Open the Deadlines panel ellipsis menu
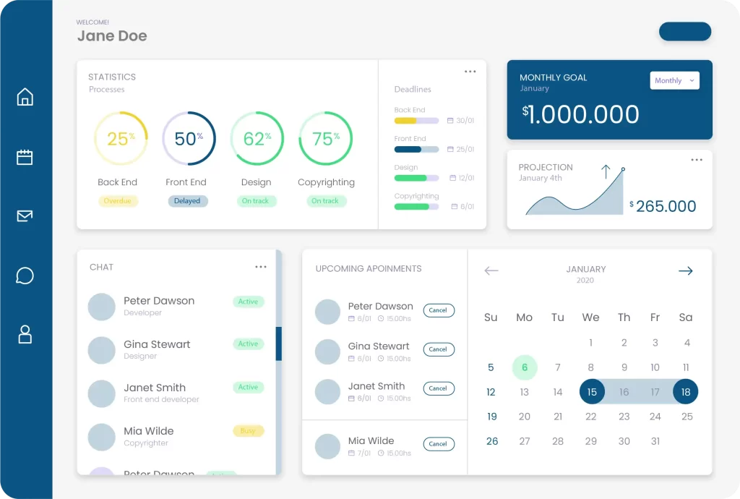The image size is (740, 499). pyautogui.click(x=470, y=71)
